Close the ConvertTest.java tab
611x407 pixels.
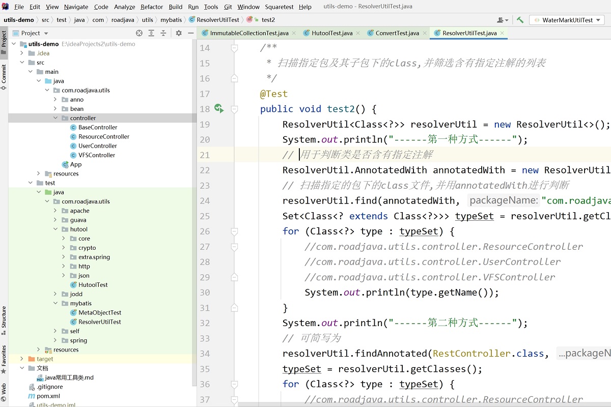[x=424, y=33]
